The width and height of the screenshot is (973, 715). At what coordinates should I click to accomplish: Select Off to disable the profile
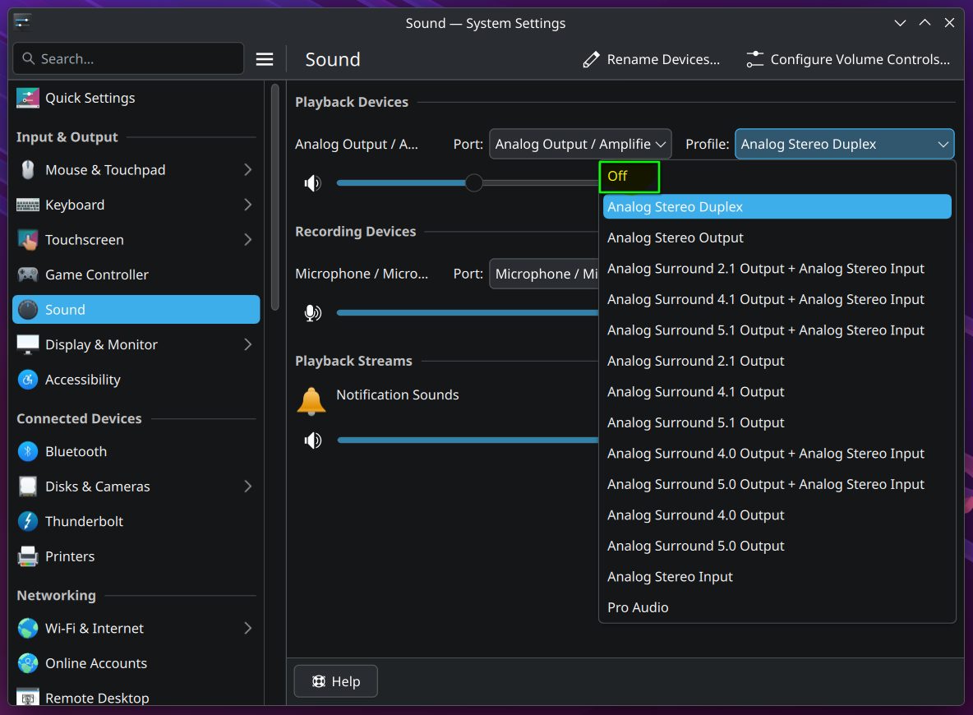[x=629, y=176]
